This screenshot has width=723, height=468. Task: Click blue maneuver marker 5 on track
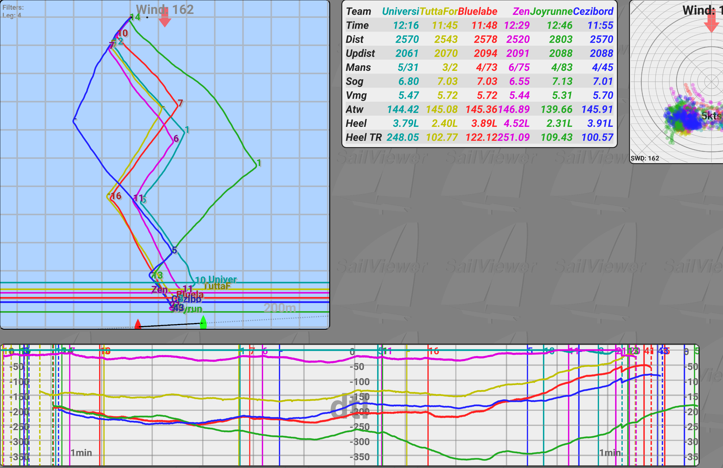pyautogui.click(x=174, y=250)
